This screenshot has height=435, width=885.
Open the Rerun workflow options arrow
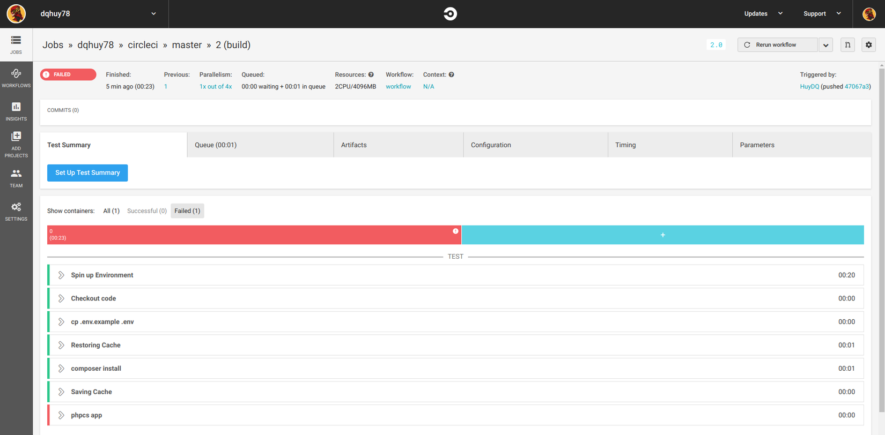(x=825, y=45)
